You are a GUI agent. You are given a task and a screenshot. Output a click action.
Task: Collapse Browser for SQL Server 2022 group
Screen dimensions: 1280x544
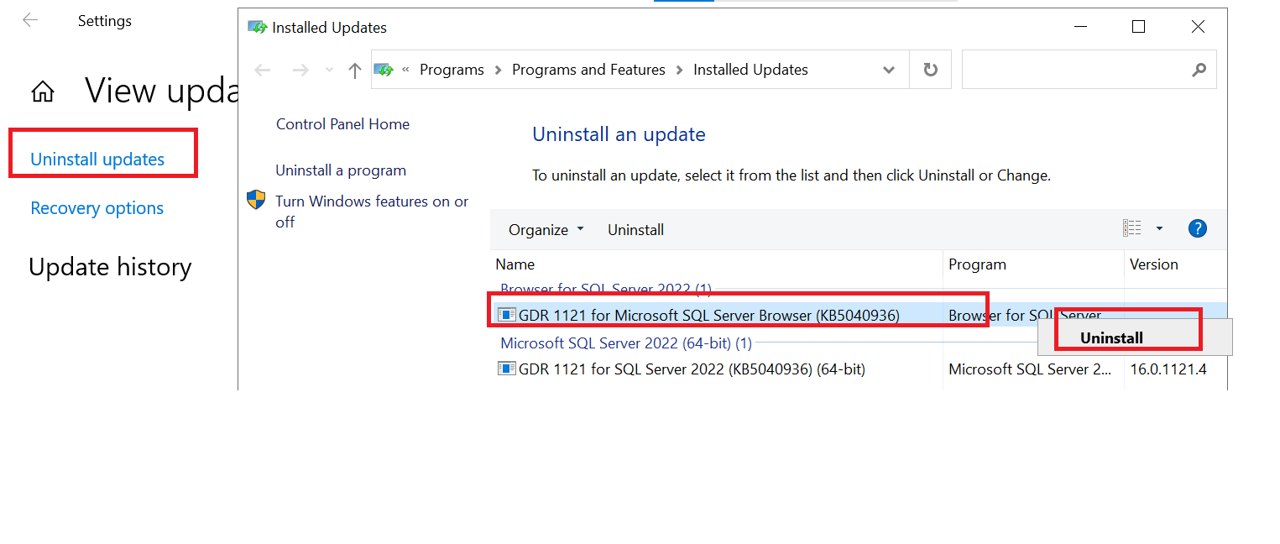(x=605, y=289)
